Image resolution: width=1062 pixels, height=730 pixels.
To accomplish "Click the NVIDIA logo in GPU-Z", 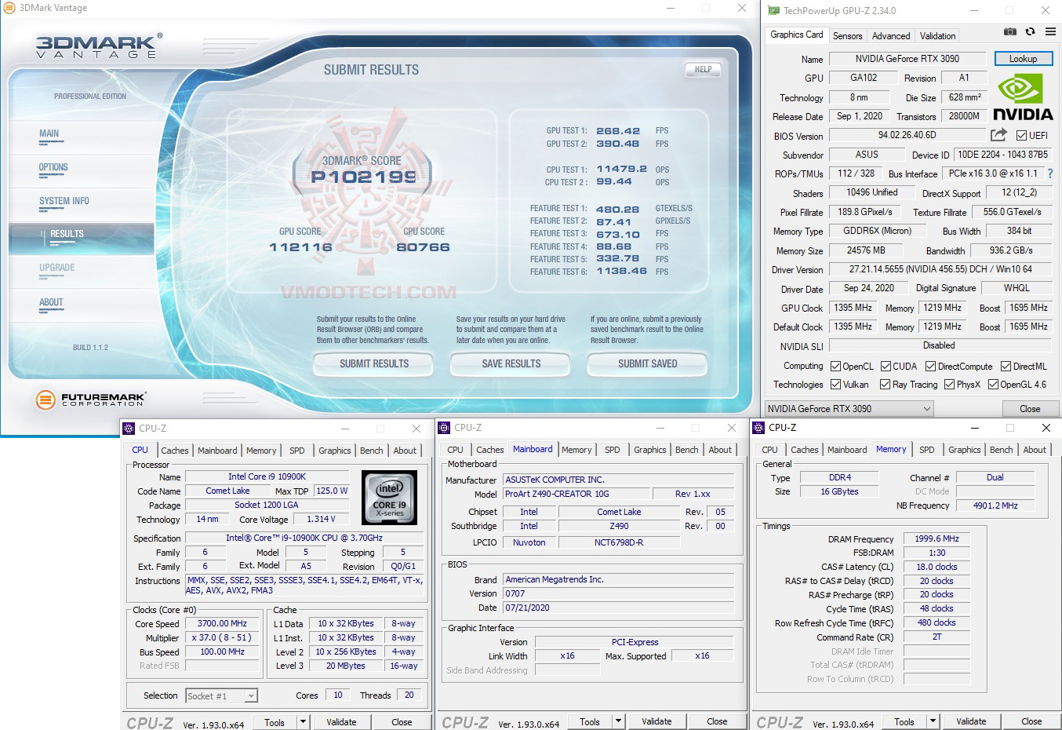I will [1023, 97].
